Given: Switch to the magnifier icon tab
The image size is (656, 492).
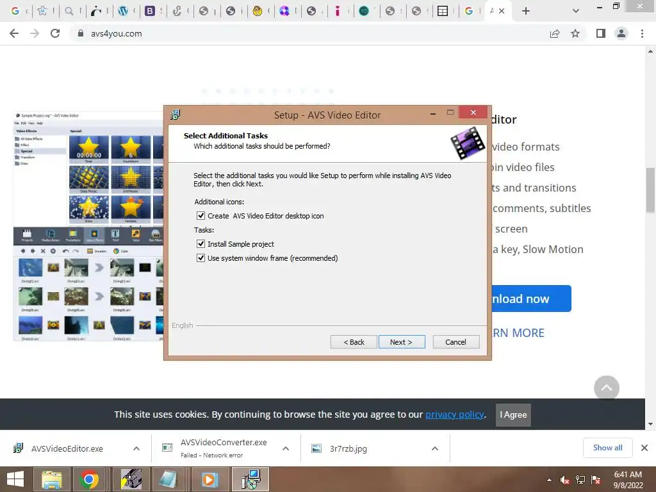Looking at the screenshot, I should [69, 11].
